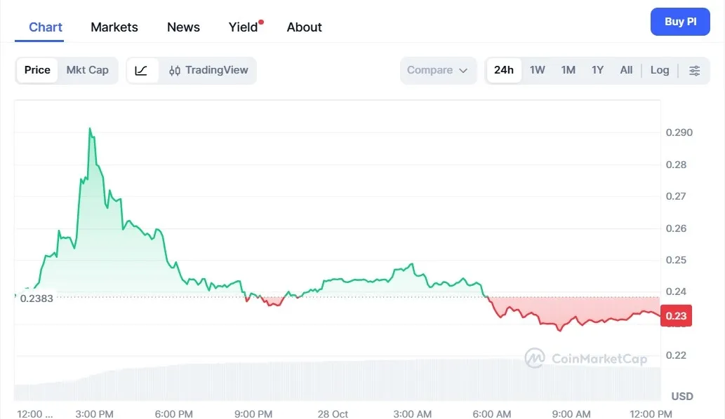Click the Buy PI button
Image resolution: width=725 pixels, height=419 pixels.
[x=679, y=22]
